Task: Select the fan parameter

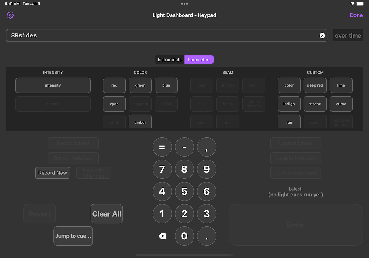Action: [x=289, y=122]
